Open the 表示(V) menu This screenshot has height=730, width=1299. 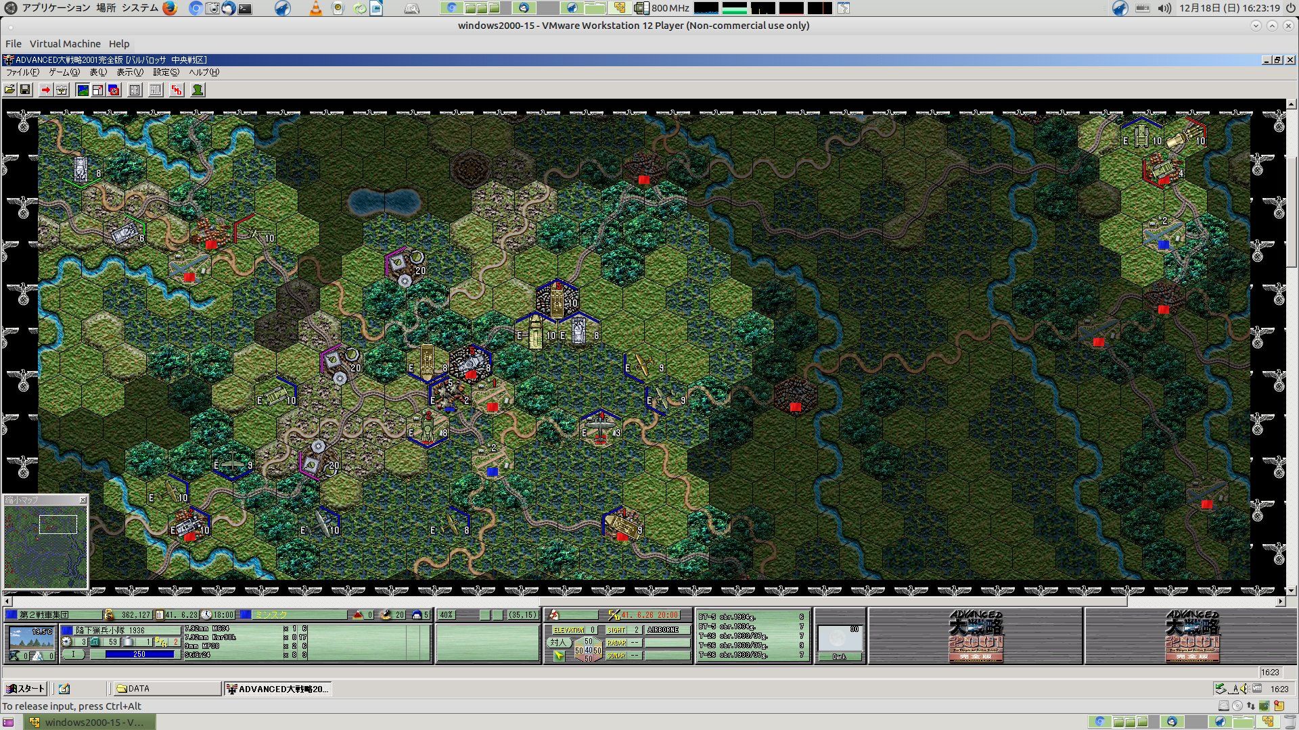[x=130, y=72]
